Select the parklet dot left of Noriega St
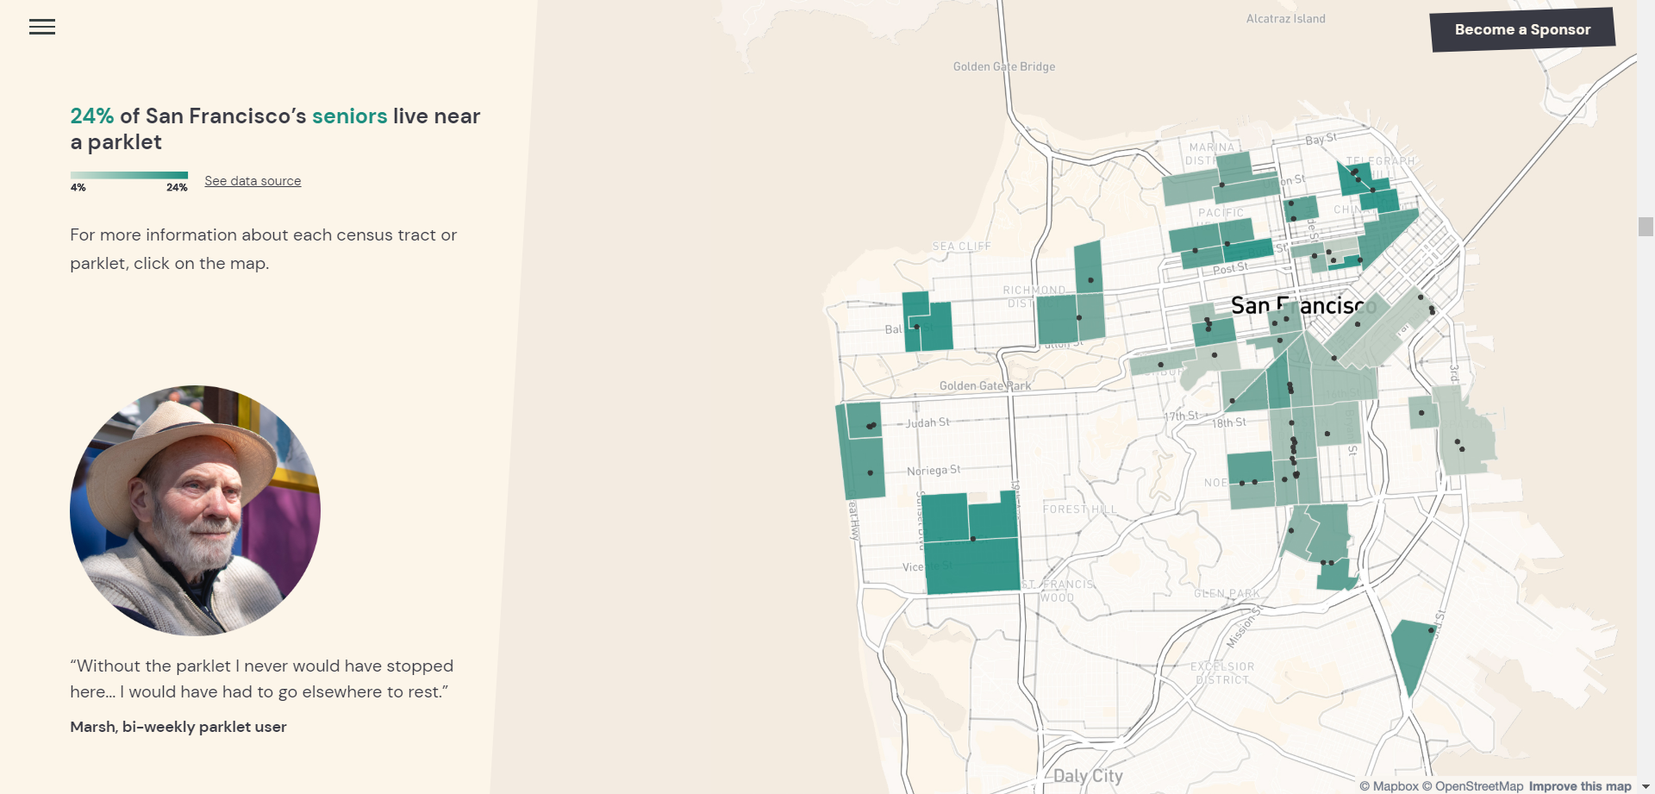The image size is (1655, 794). [870, 472]
